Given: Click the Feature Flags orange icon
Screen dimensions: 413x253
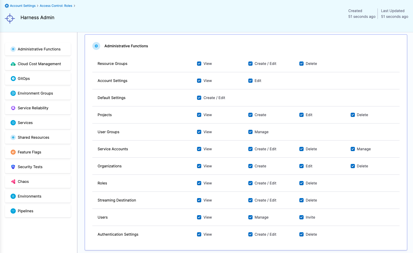Looking at the screenshot, I should (x=13, y=152).
